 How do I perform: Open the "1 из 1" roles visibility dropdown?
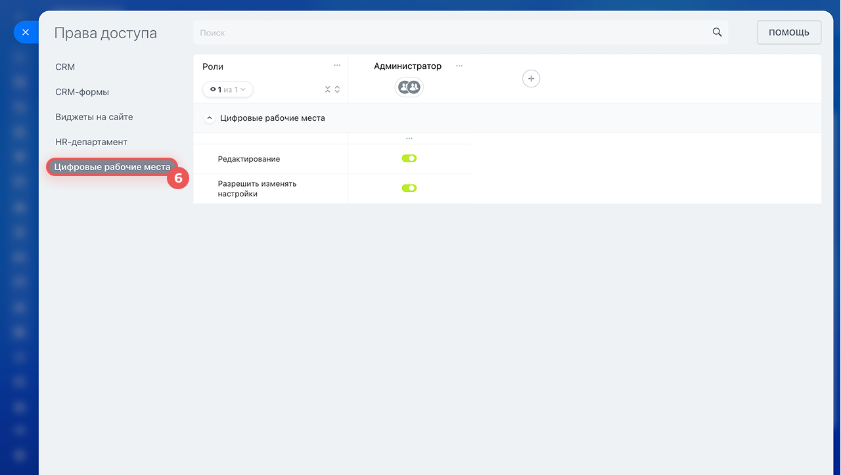227,89
